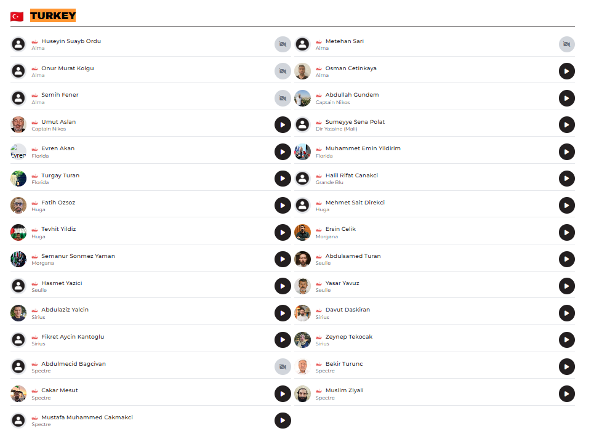Open Abdullah Gundem's name link
Viewport: 610px width, 431px height.
point(351,95)
